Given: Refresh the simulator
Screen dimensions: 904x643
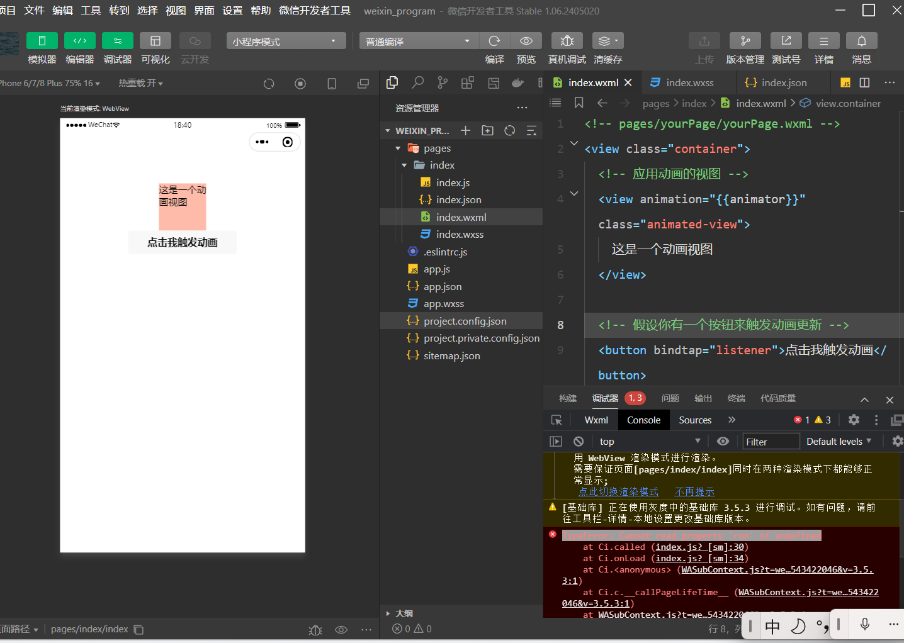Looking at the screenshot, I should tap(269, 84).
